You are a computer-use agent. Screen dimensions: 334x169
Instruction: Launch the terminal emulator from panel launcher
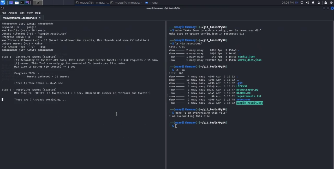click(x=22, y=3)
